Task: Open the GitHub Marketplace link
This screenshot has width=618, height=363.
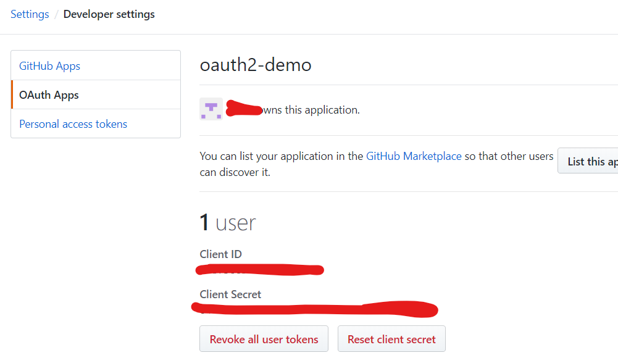Action: pos(414,156)
